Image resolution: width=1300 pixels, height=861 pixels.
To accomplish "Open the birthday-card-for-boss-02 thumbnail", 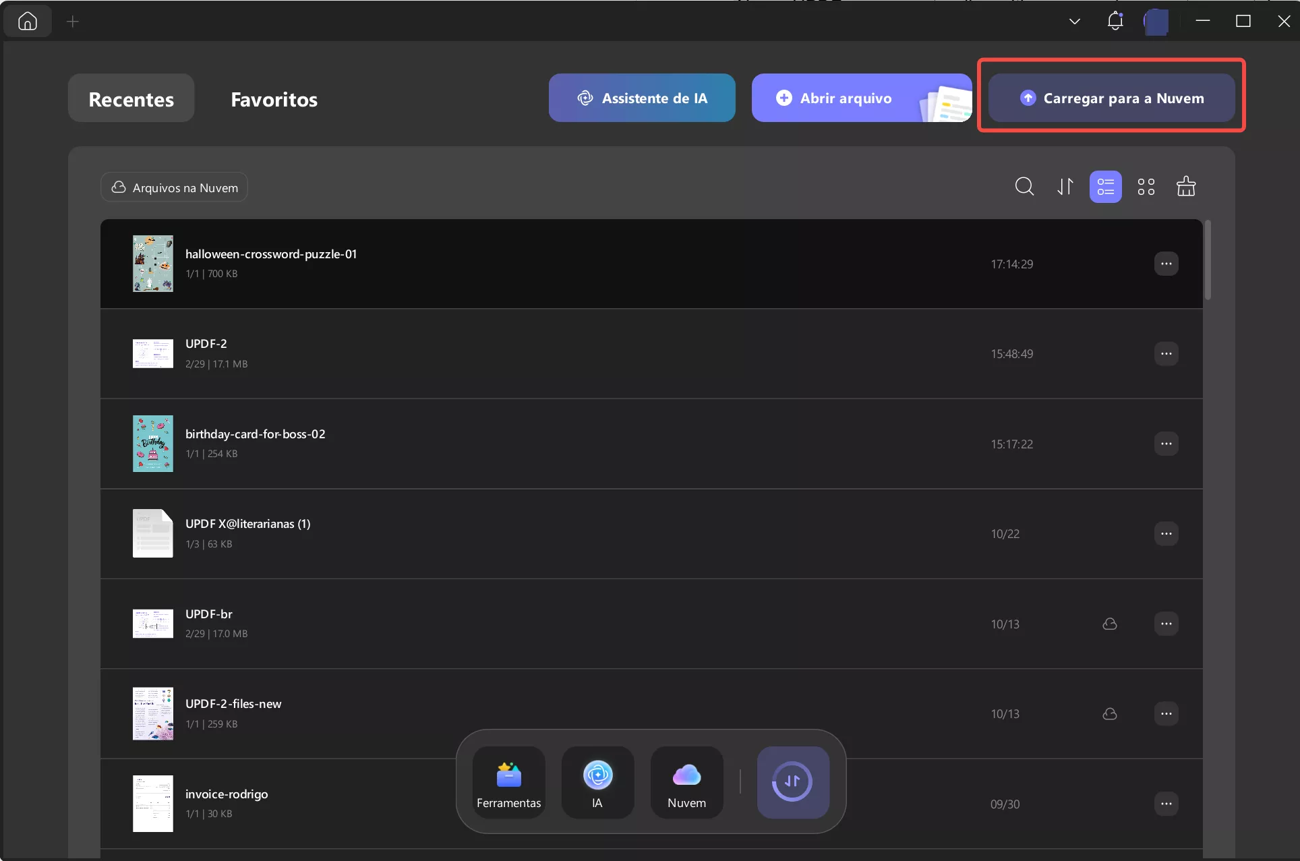I will click(x=153, y=444).
